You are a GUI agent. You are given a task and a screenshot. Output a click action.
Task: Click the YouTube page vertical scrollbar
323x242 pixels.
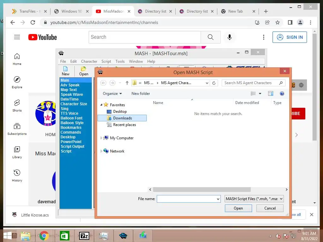coord(314,88)
